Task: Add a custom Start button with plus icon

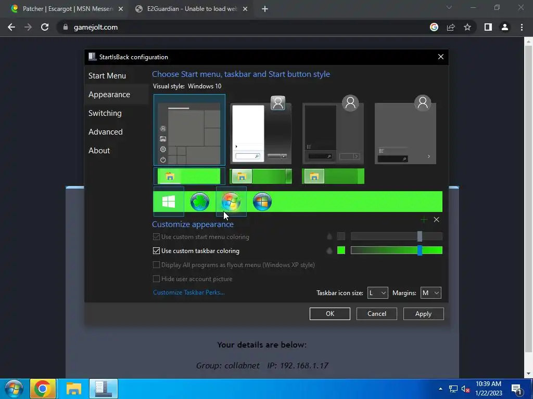Action: 424,220
